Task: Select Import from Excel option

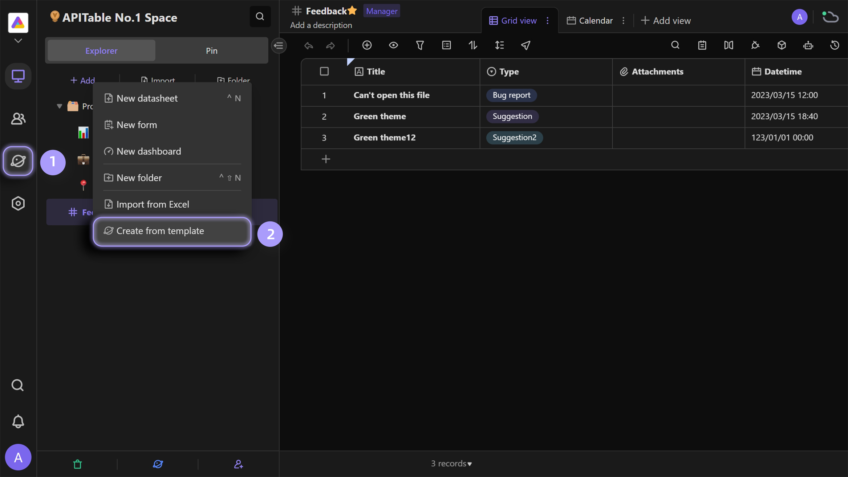Action: [x=153, y=204]
